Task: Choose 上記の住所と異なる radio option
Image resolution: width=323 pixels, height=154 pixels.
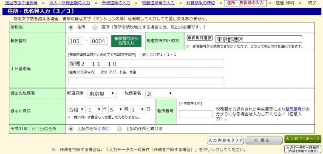Action: (119, 129)
